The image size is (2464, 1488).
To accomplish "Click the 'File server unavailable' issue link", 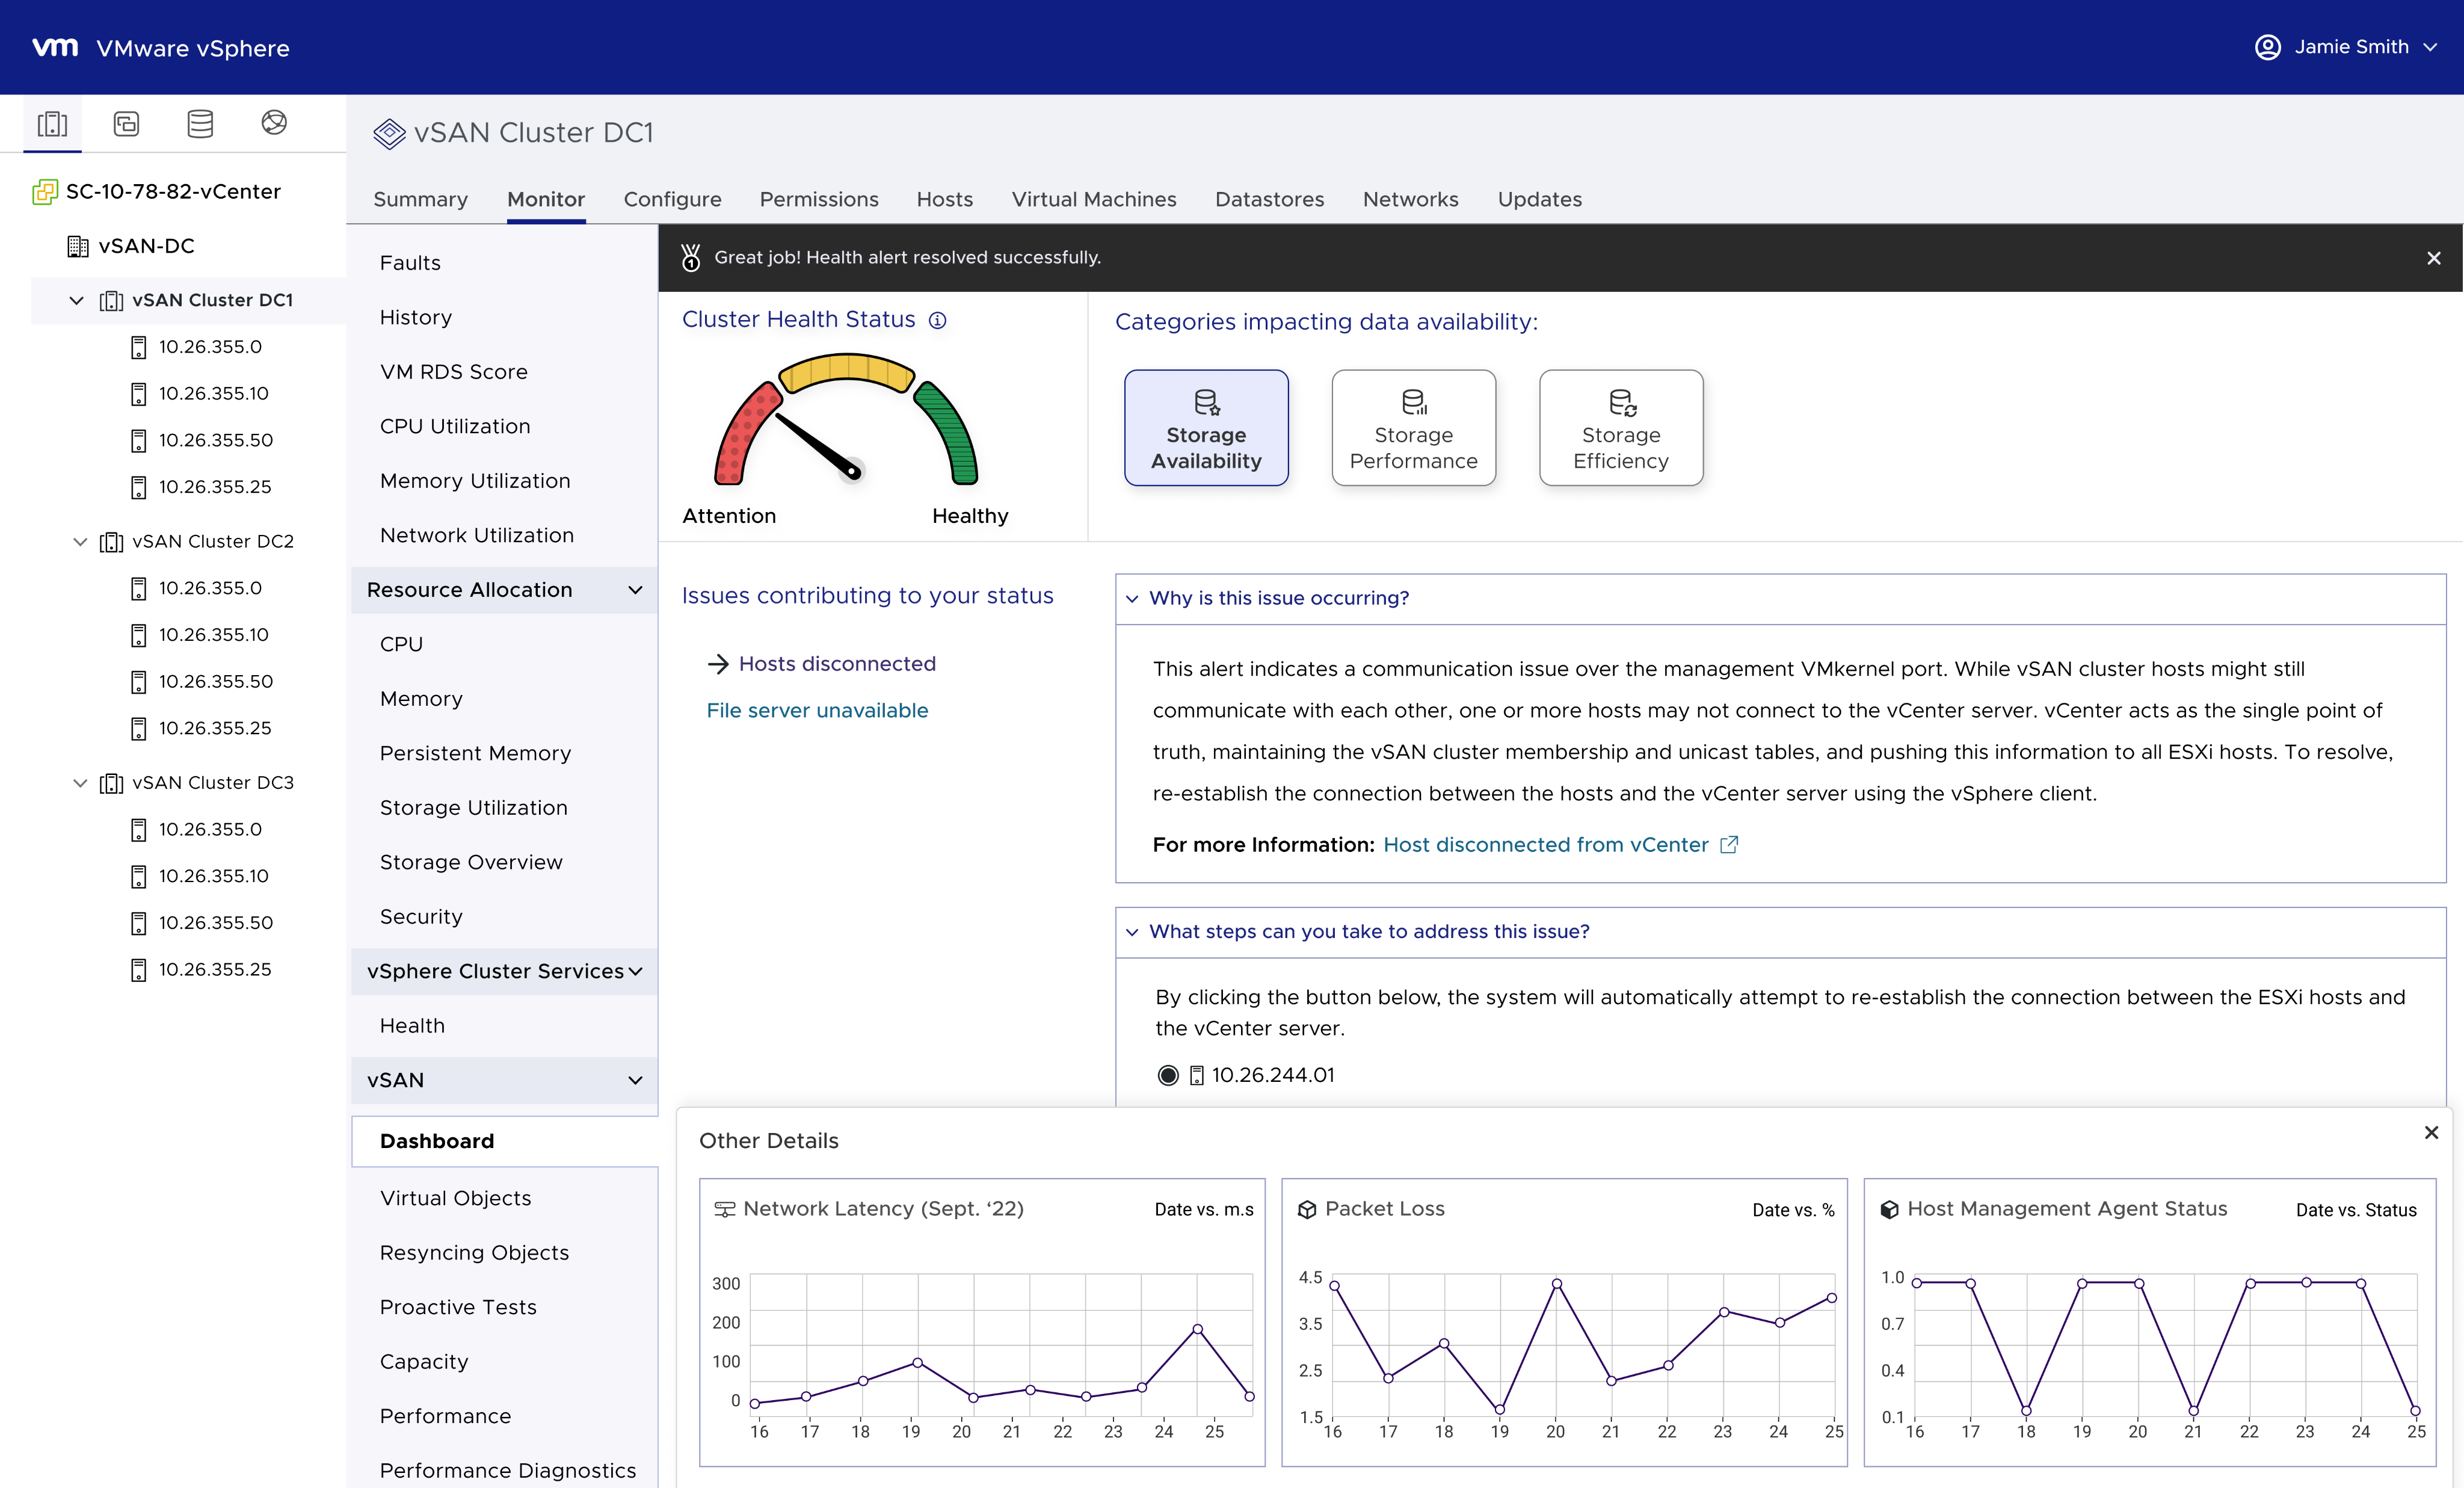I will (x=817, y=710).
